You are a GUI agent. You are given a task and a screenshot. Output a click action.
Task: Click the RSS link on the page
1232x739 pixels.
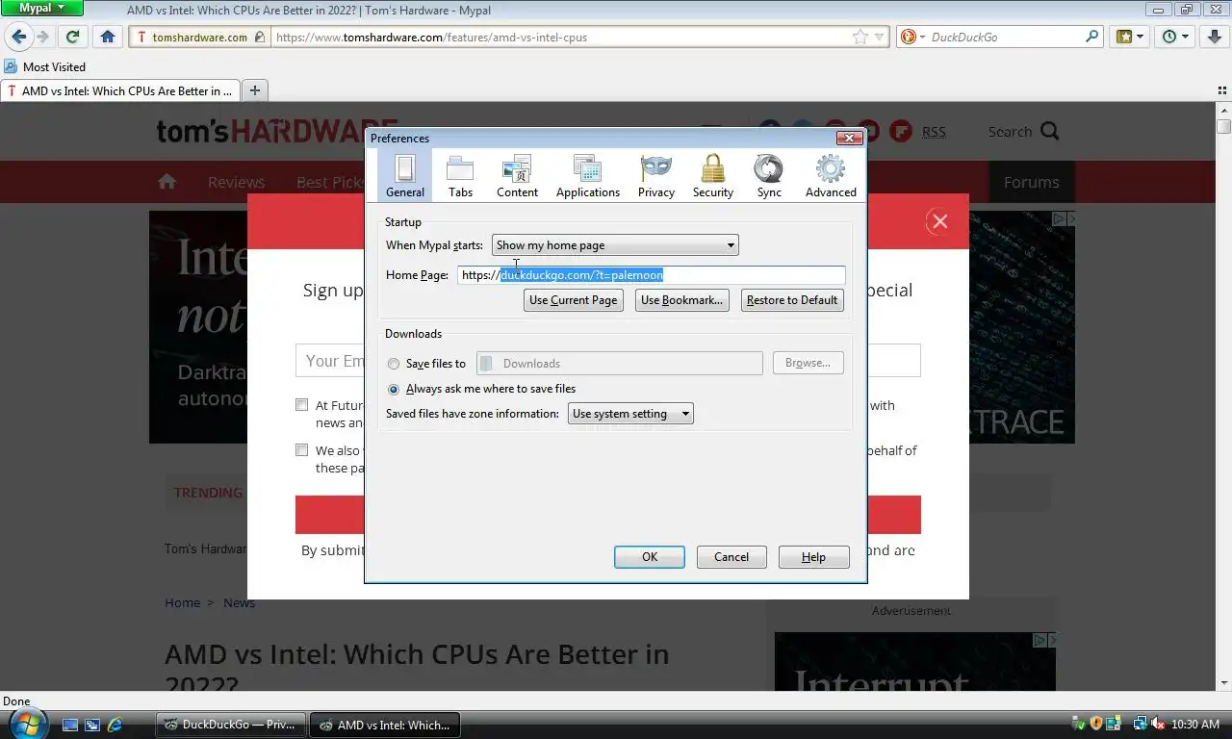[934, 132]
